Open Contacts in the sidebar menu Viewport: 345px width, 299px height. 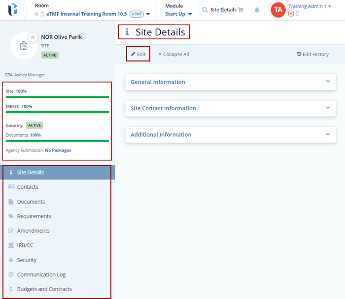pos(28,187)
